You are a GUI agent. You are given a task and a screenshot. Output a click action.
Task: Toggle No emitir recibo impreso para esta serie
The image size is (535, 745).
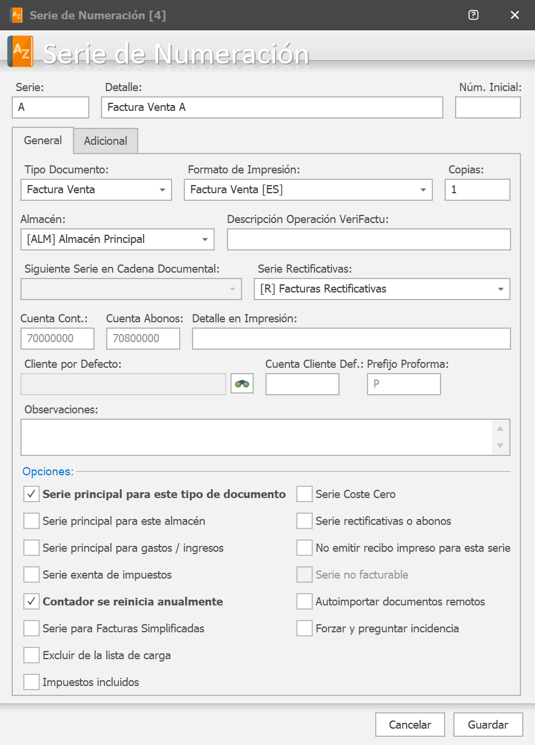pos(305,548)
